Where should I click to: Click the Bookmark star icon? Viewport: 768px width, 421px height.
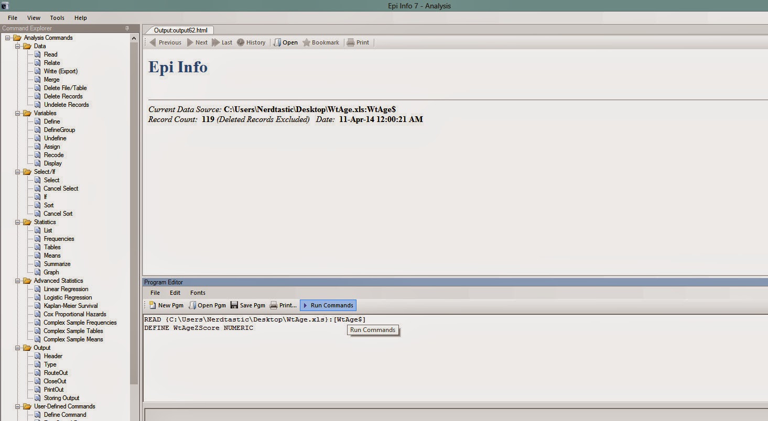[x=306, y=42]
